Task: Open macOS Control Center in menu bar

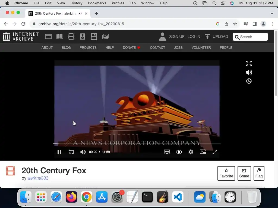Action: tap(223, 3)
